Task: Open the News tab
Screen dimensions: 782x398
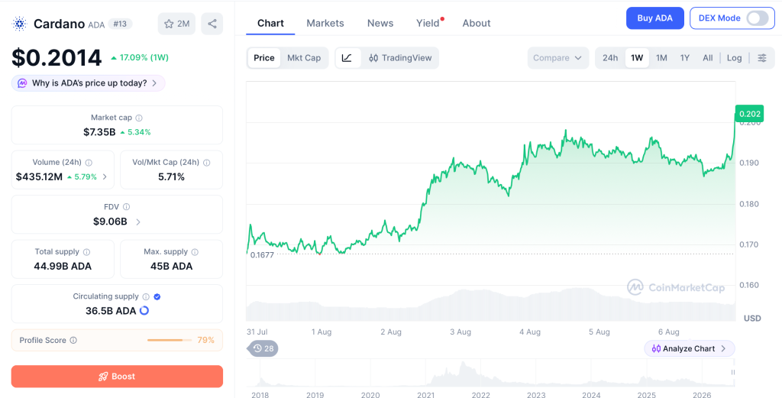Action: [x=380, y=23]
